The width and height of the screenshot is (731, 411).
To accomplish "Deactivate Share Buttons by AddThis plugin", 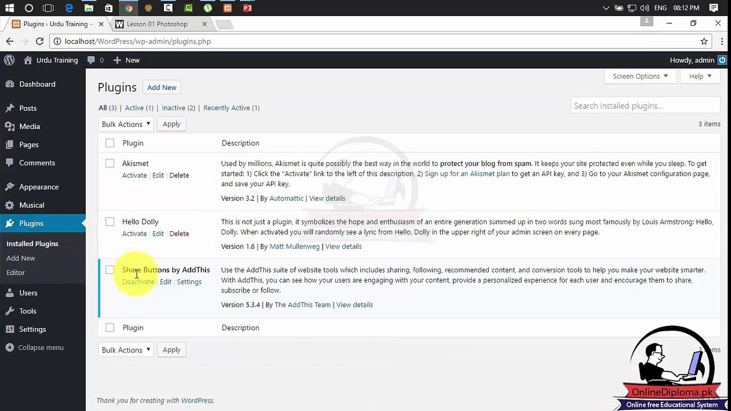I will [138, 282].
